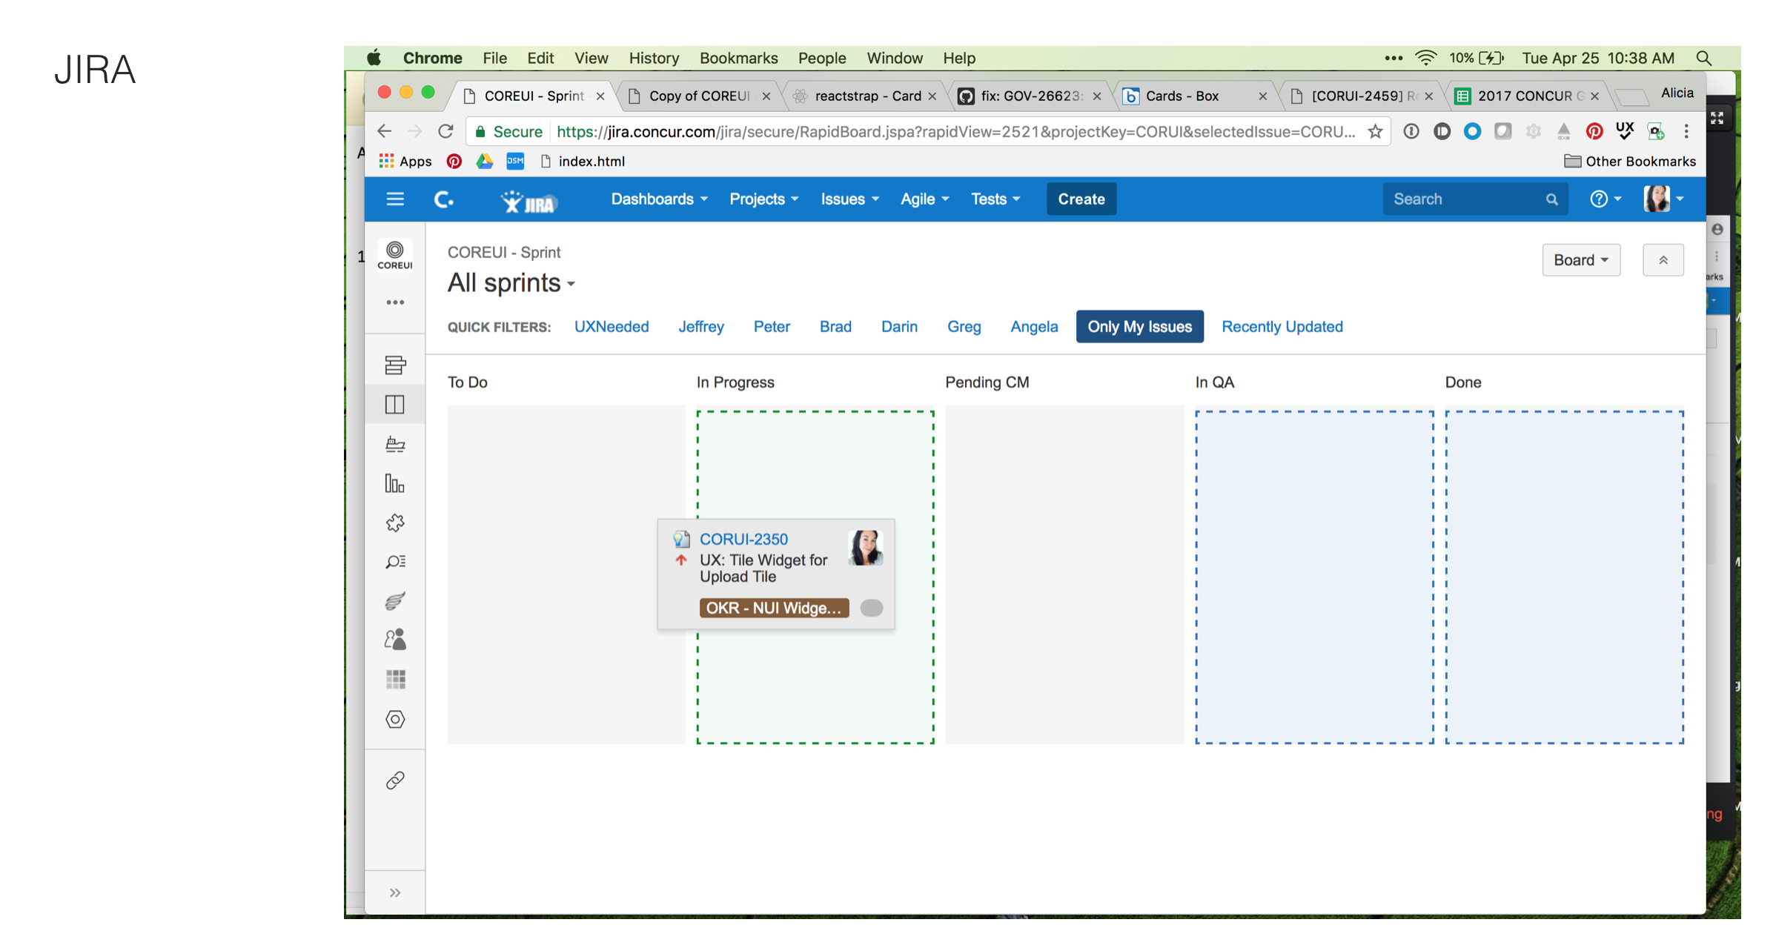
Task: Switch to Copy of COREUI browser tab
Action: (699, 96)
